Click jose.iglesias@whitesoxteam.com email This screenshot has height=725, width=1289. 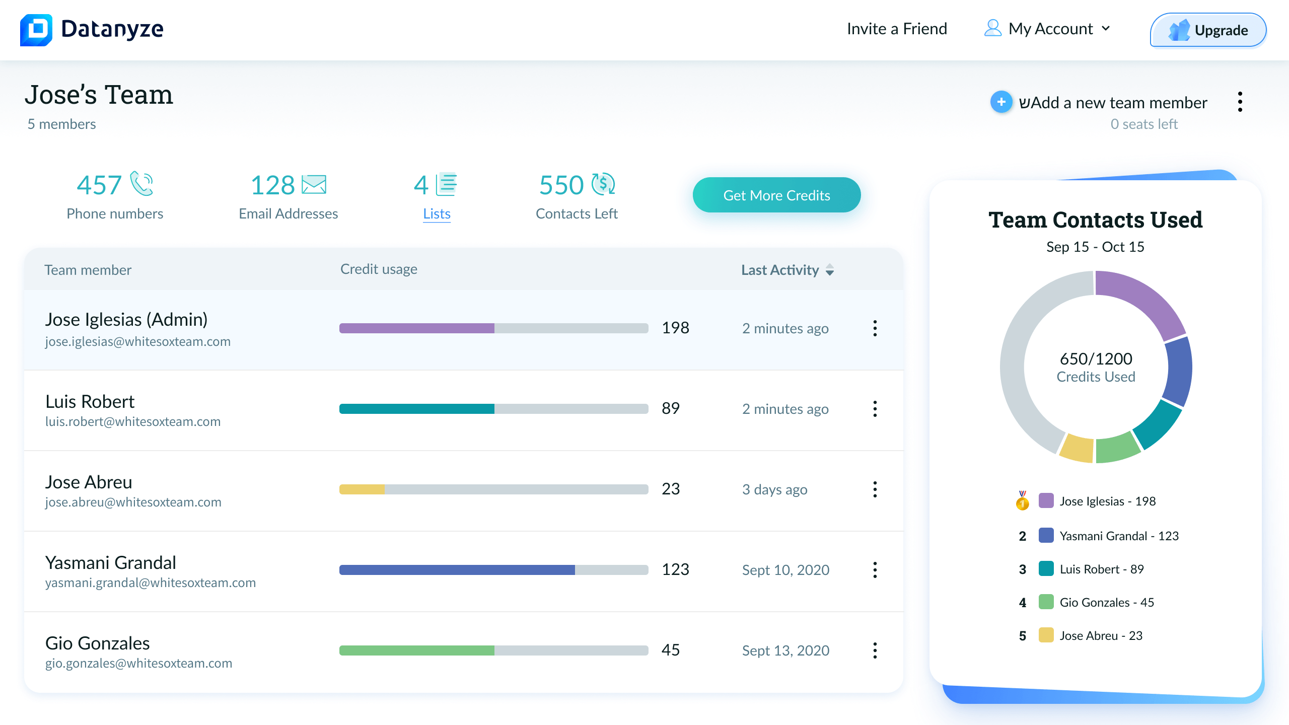(138, 342)
